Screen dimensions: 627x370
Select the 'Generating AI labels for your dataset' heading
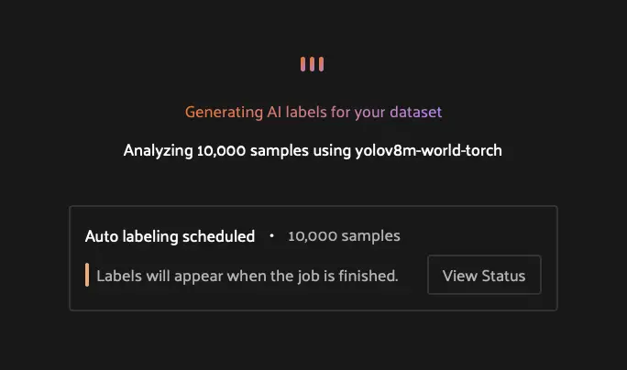313,113
